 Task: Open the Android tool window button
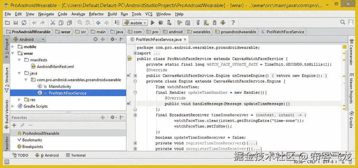point(47,155)
